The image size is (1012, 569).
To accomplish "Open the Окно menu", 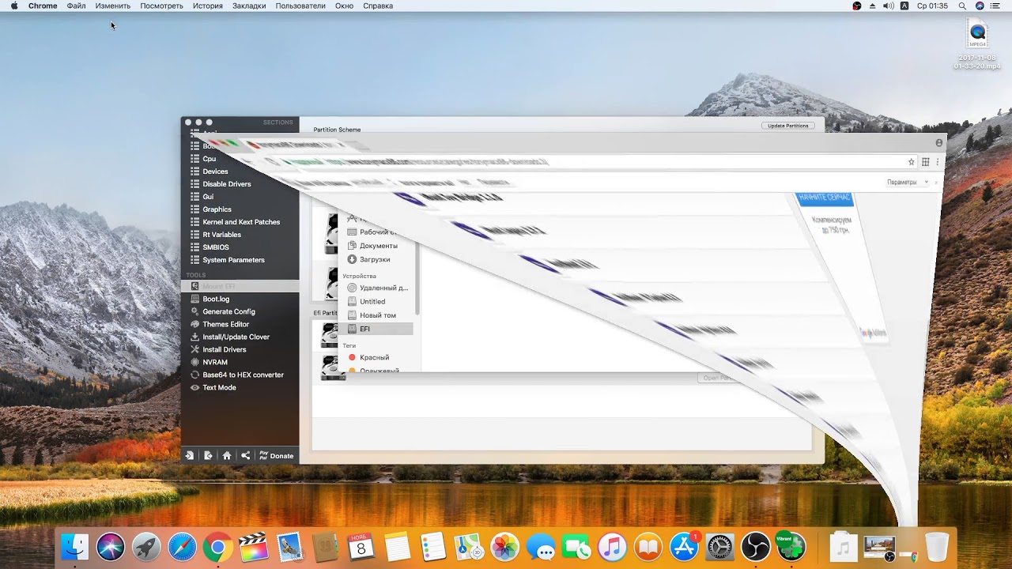I will click(x=344, y=6).
